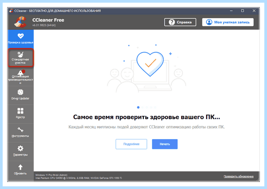
Task: Click subtitle Каждый месяц миллионы людей
Action: pos(146,127)
